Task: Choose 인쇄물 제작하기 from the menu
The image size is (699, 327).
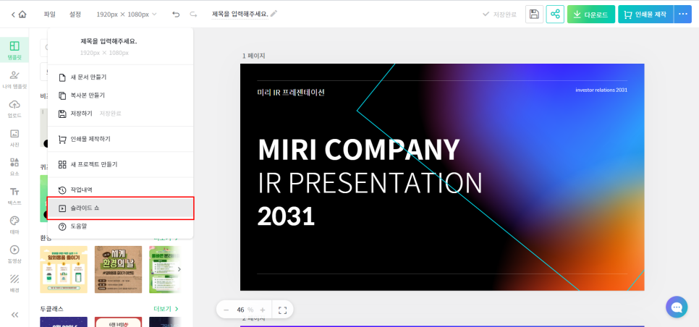Action: click(120, 139)
